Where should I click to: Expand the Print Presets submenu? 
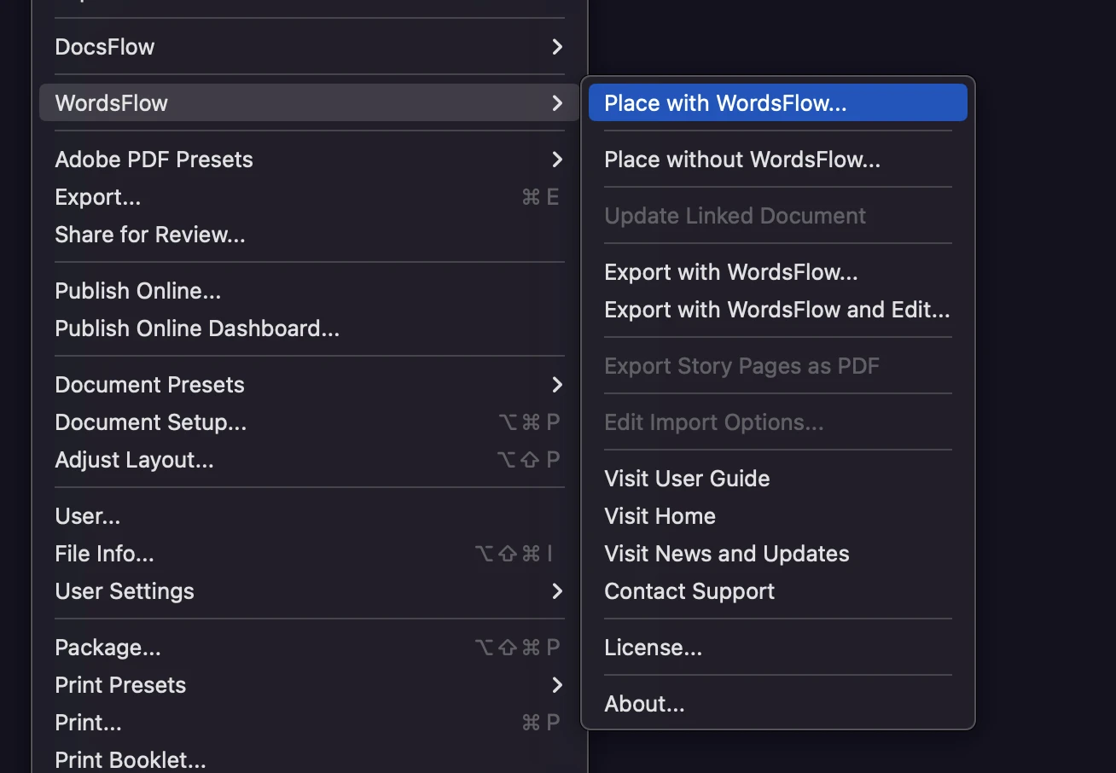310,685
